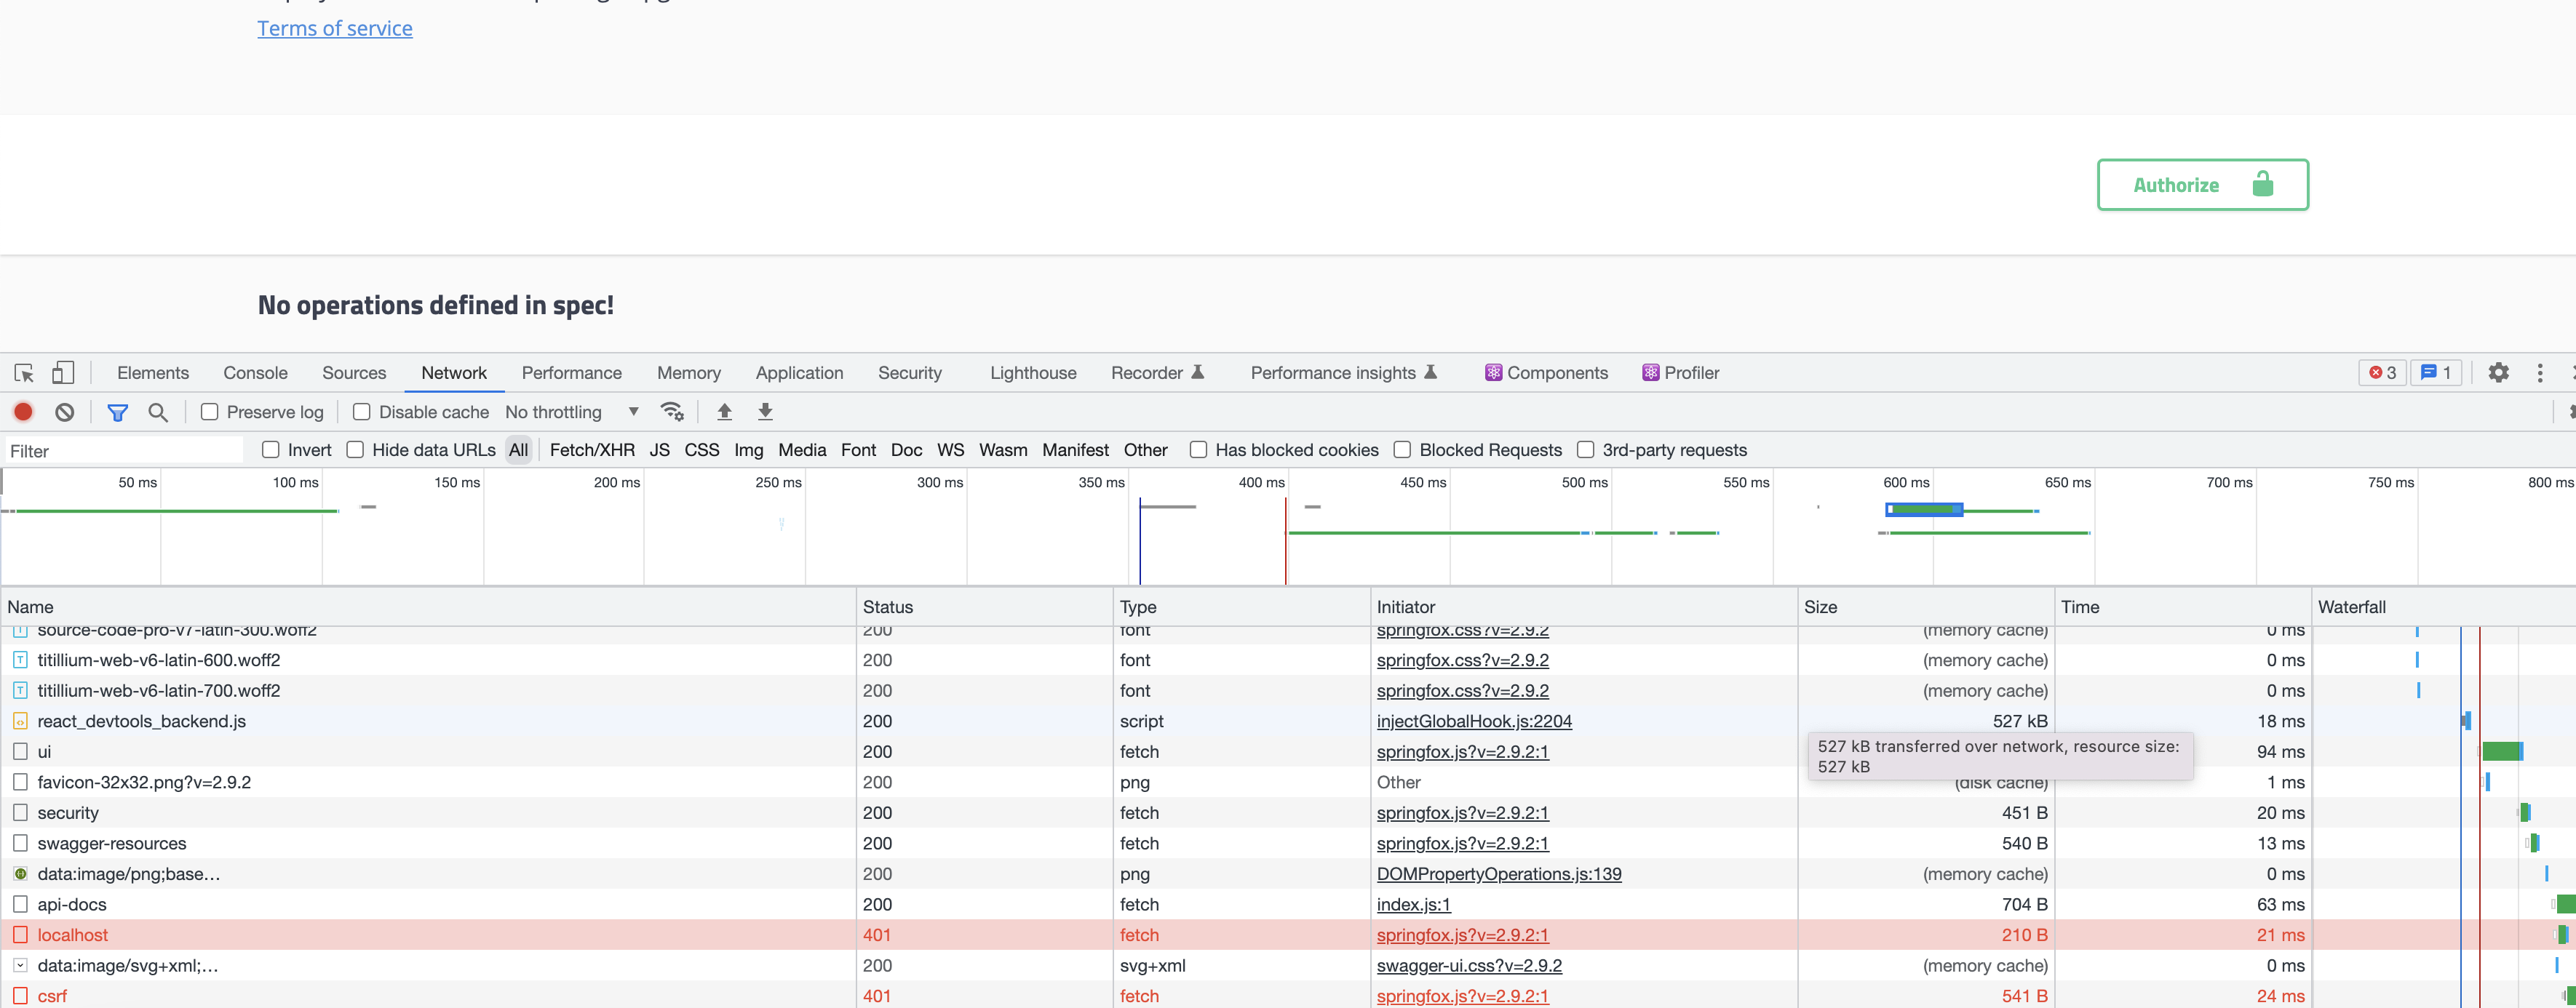
Task: Click document icon beside csrf row
Action: click(x=20, y=996)
